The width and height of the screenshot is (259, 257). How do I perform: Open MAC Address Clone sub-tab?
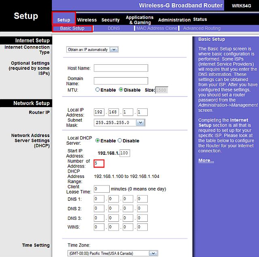click(x=157, y=28)
